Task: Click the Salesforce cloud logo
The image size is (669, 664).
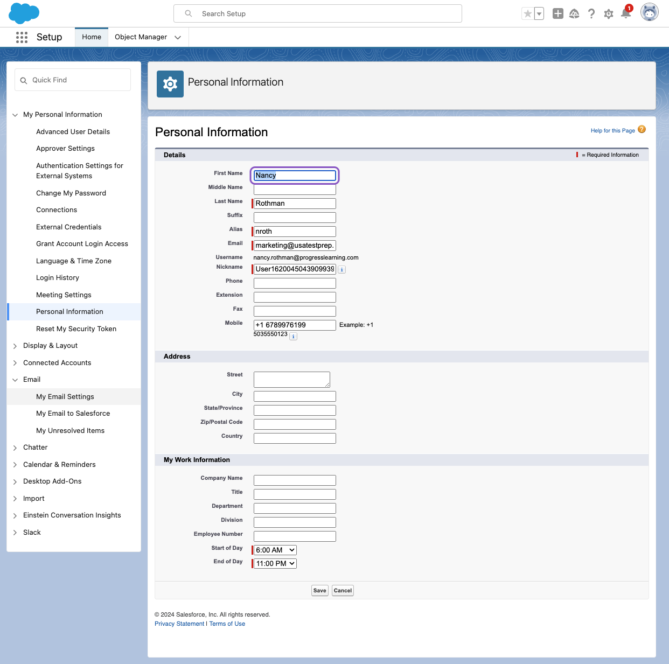Action: [24, 13]
